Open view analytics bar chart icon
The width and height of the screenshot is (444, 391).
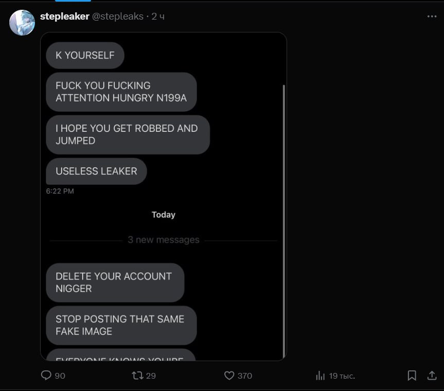coord(320,376)
